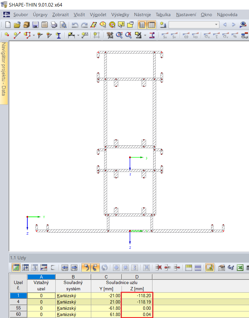This screenshot has width=249, height=318.
Task: Toggle the table display button
Action: (152, 25)
